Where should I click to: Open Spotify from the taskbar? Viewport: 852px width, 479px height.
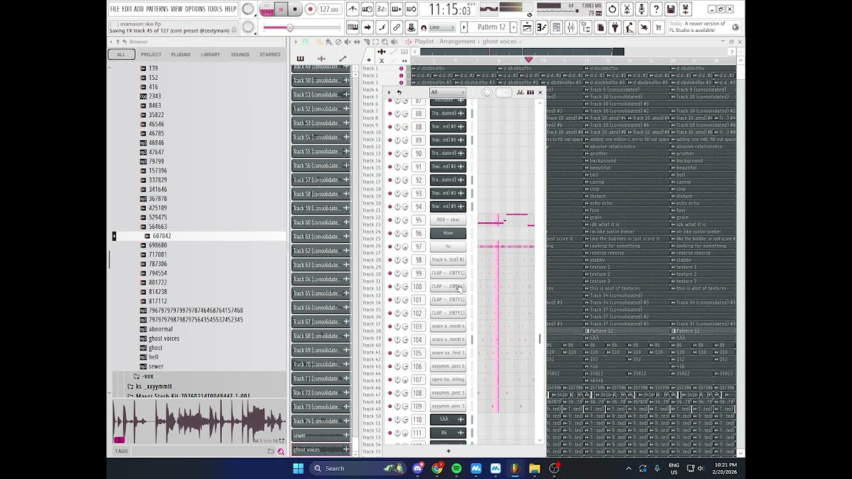point(457,468)
